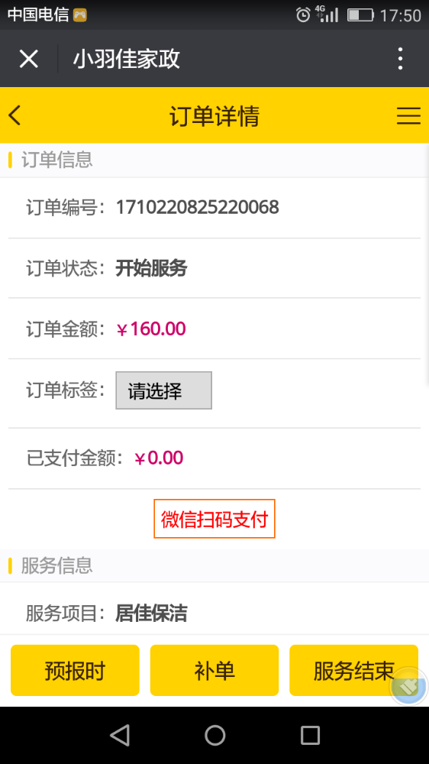Tap the 服务结束 button
Screen dimensions: 429x764
click(353, 671)
